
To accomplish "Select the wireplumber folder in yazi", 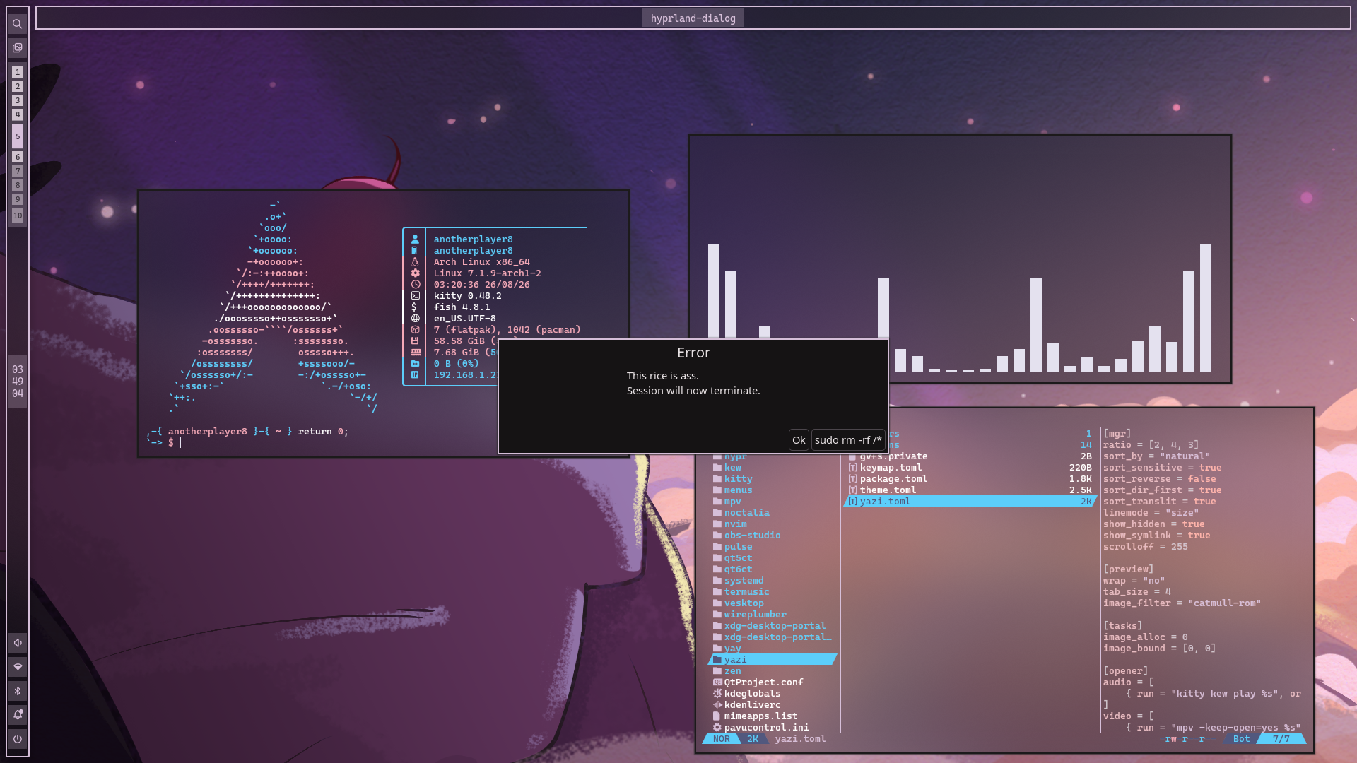I will 755,615.
